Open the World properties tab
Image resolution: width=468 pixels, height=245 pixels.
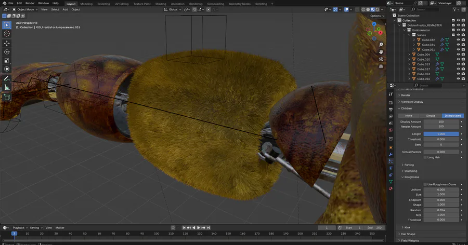tap(391, 130)
